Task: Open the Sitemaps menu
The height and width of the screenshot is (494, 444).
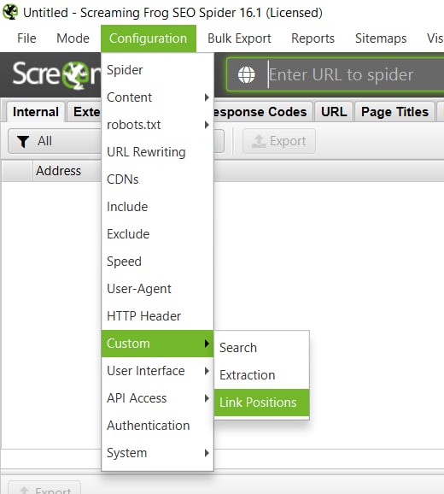Action: click(381, 38)
